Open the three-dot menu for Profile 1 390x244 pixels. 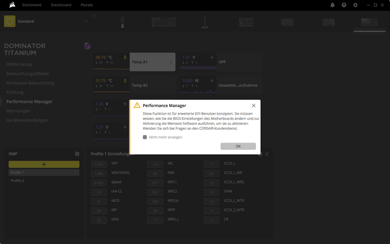(x=75, y=172)
